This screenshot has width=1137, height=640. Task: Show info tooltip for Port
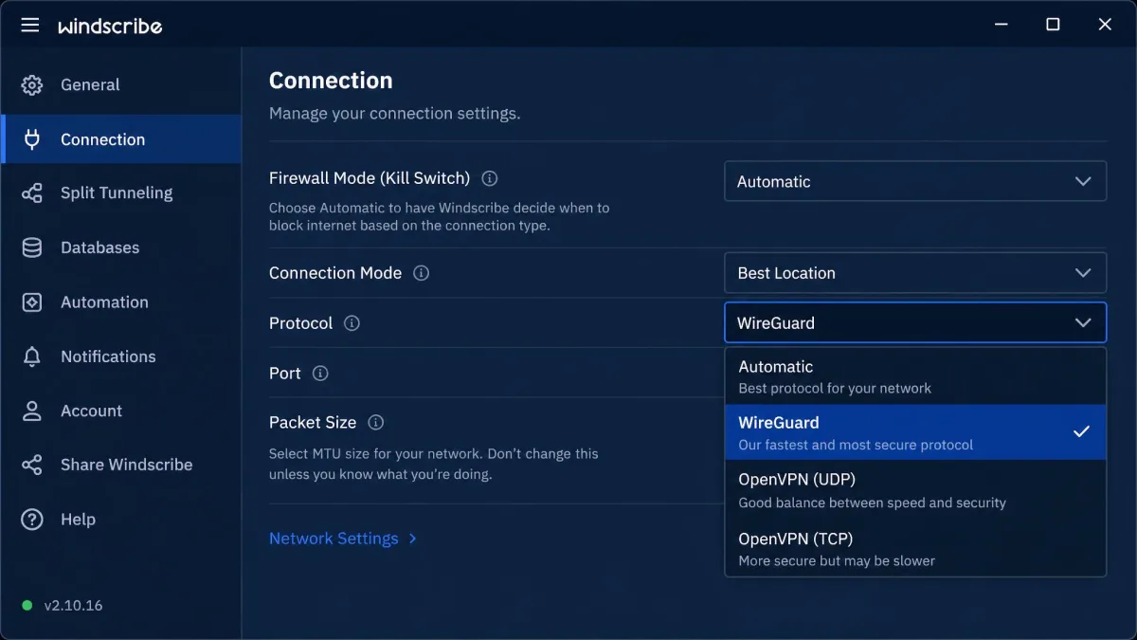click(x=320, y=374)
